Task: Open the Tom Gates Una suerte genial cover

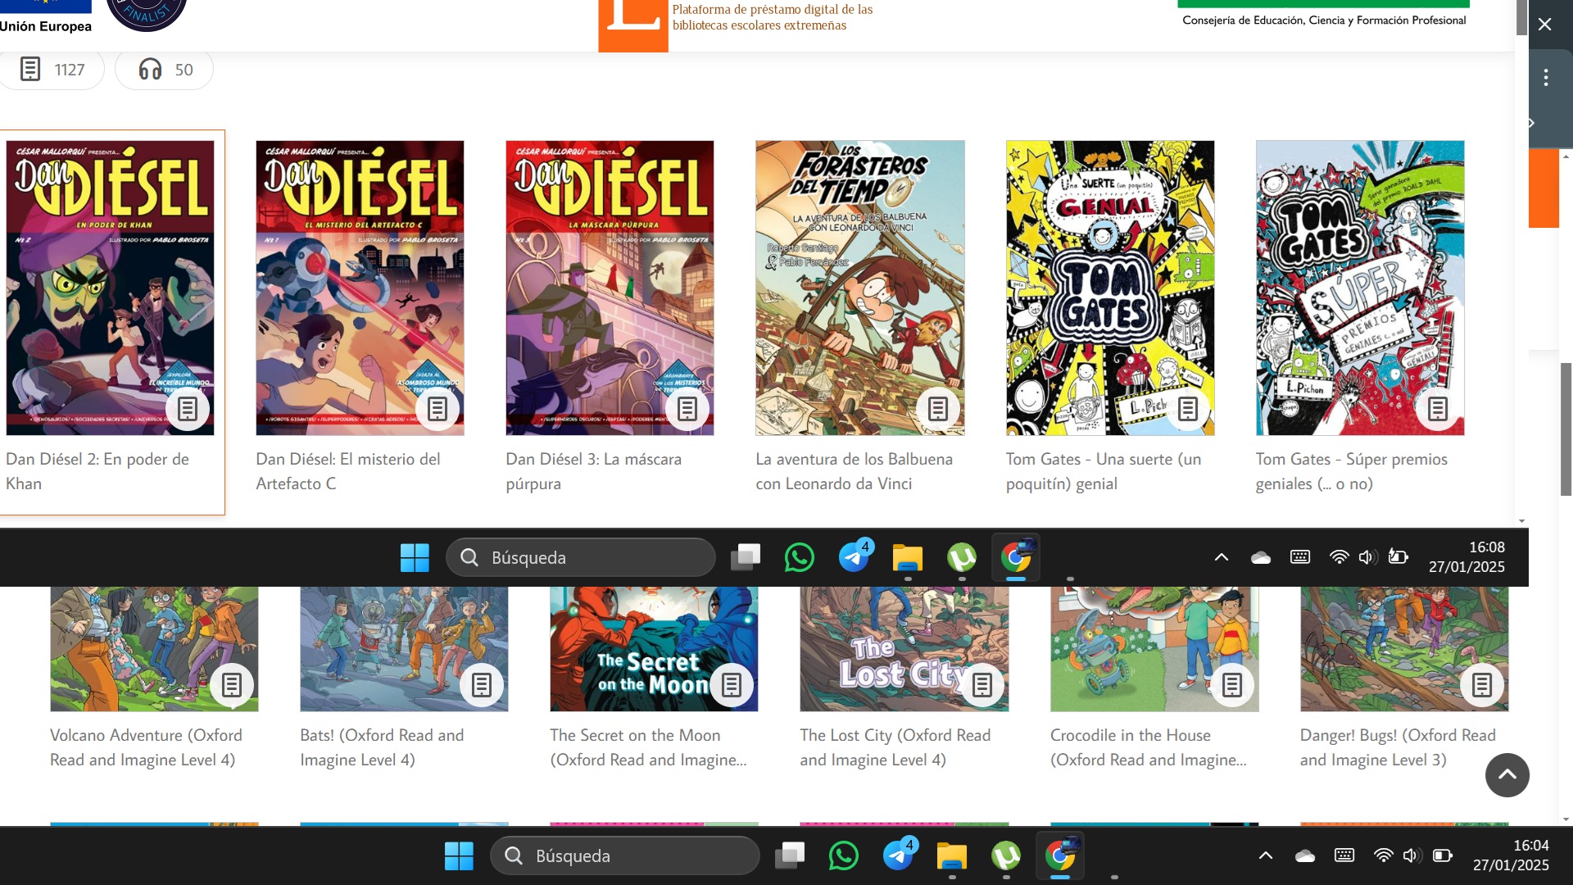Action: point(1109,287)
